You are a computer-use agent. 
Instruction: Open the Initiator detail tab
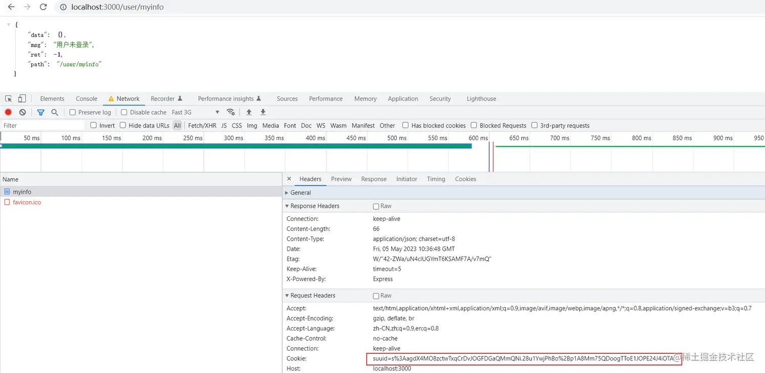coord(407,179)
